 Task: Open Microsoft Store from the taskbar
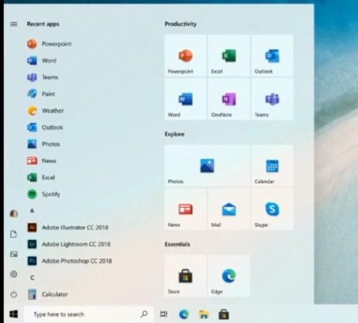[x=224, y=314]
